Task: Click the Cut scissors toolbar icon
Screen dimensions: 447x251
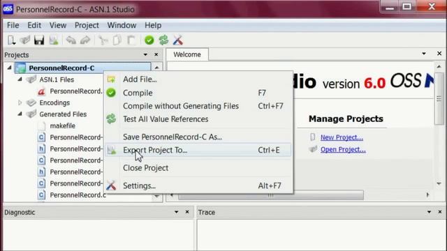Action: (103, 40)
